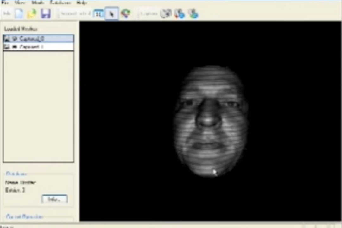Toggle visibility eye of the second capture mesh
Screen dimensions: 342x228
point(14,47)
